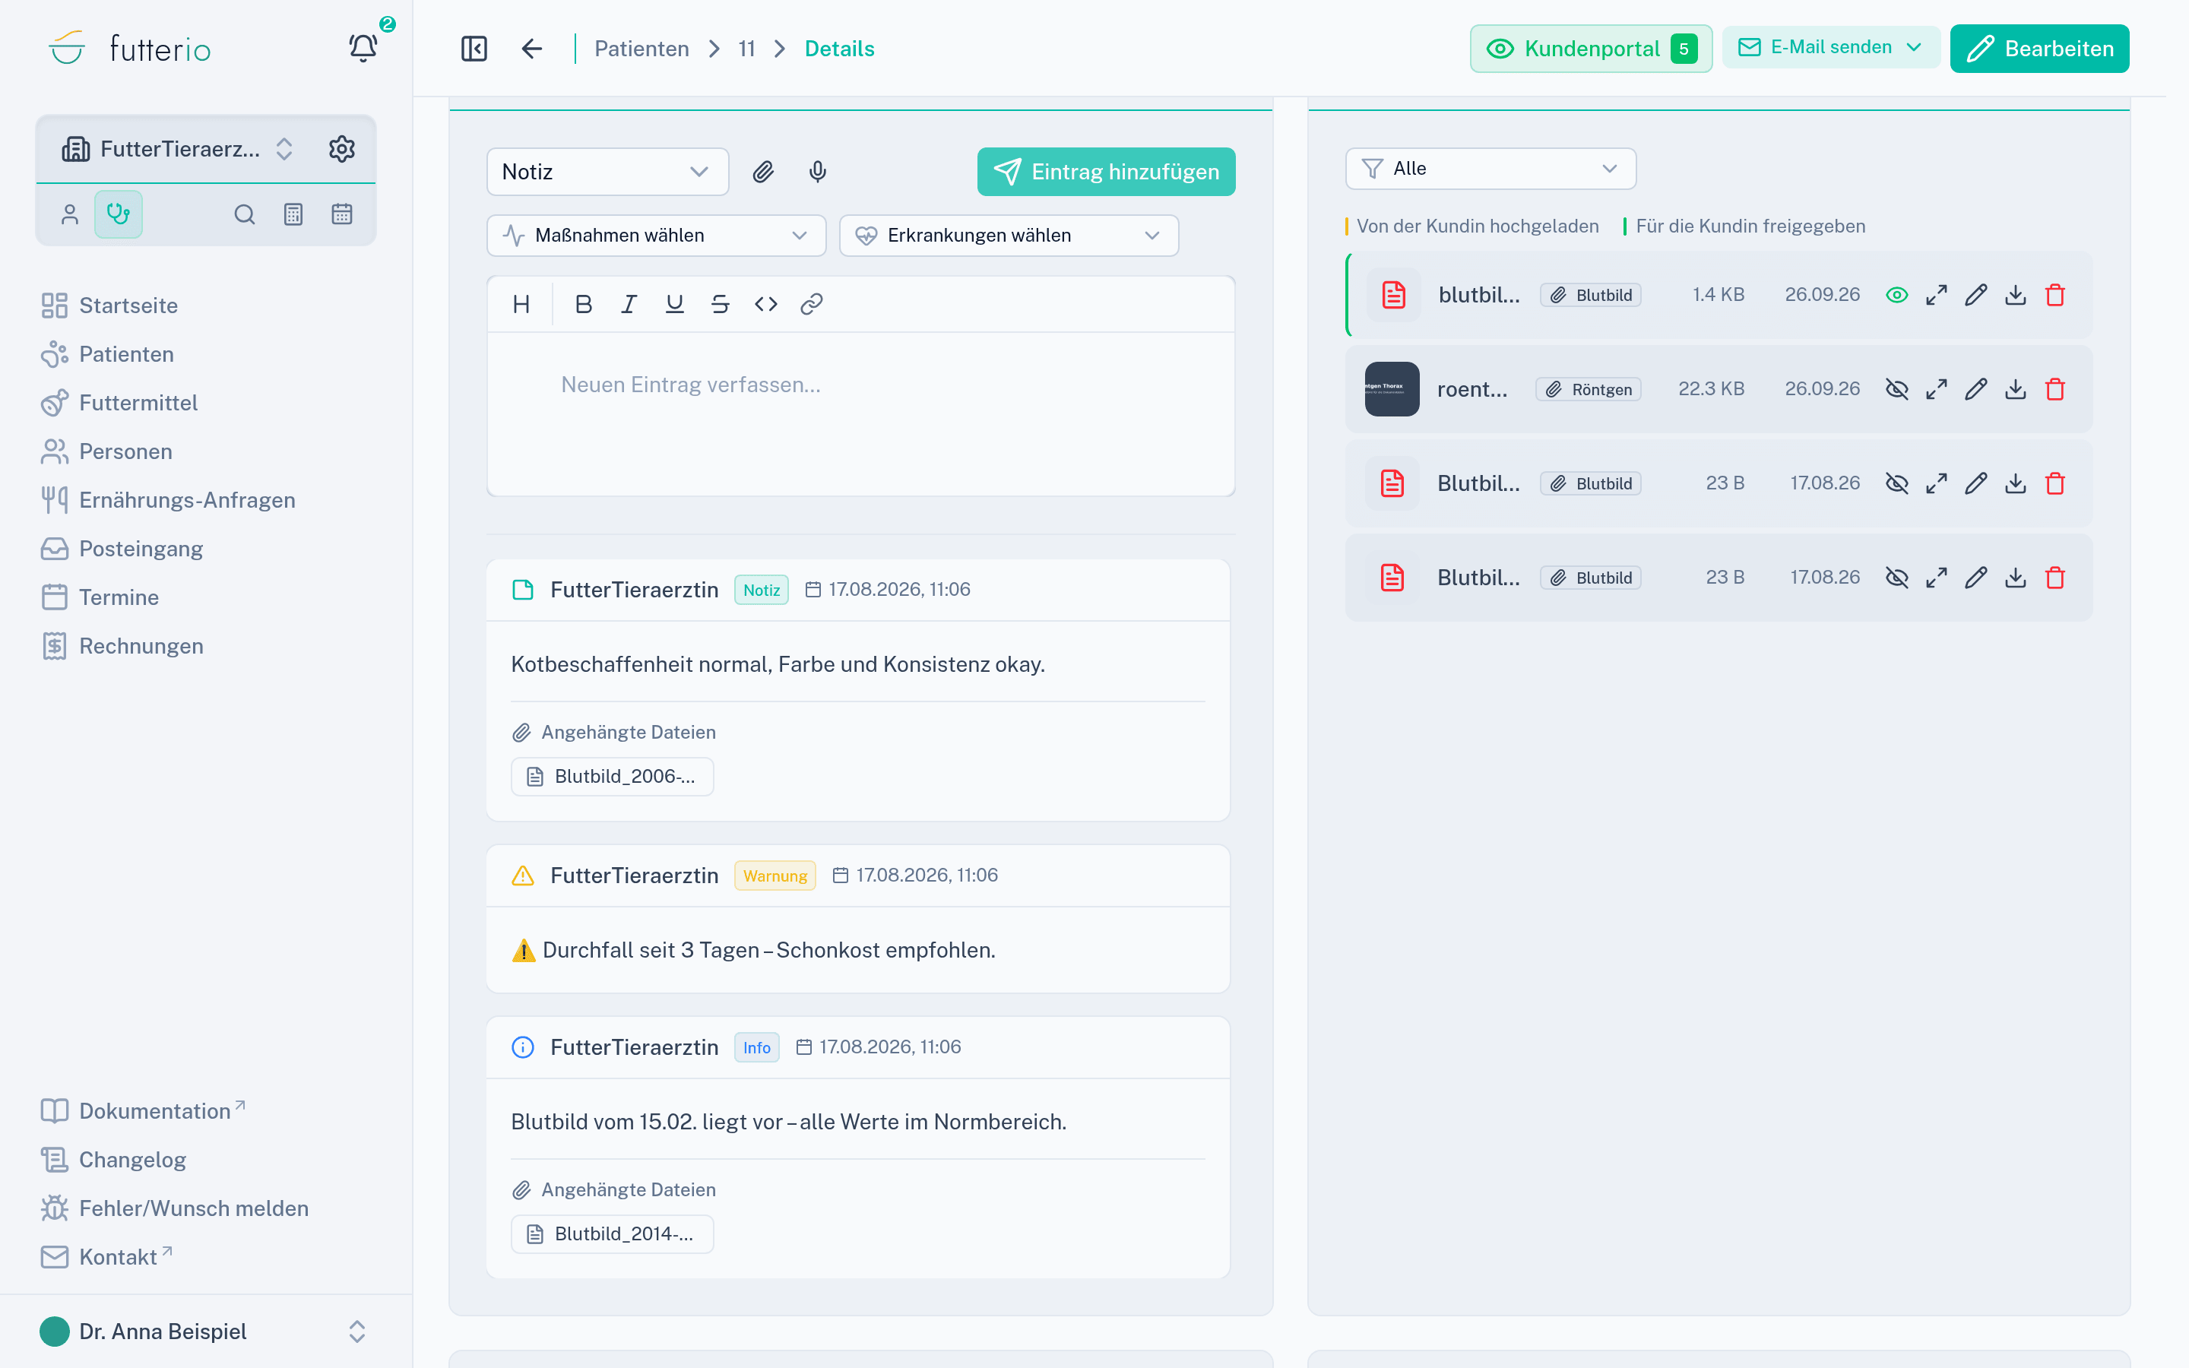
Task: Insert a link in the editor toolbar
Action: (x=812, y=304)
